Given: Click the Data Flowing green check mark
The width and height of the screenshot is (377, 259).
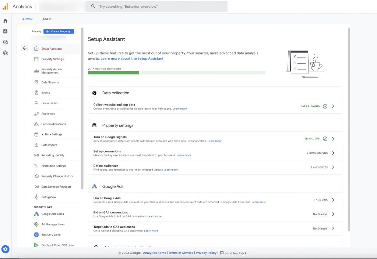Looking at the screenshot, I should coord(325,106).
